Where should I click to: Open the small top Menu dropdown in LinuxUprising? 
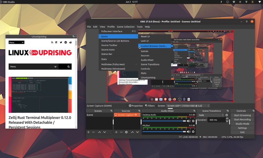click(x=16, y=42)
